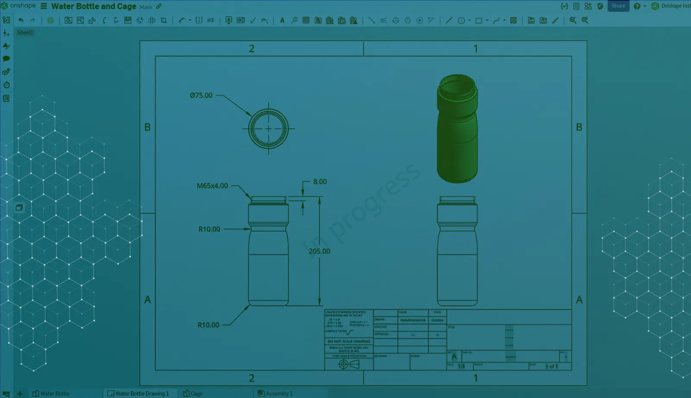691x398 pixels.
Task: Select the text note 'A' tool
Action: (282, 20)
